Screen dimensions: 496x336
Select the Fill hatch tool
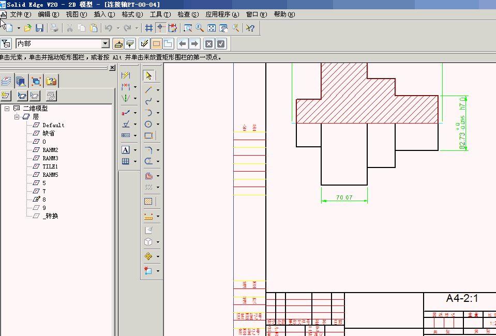148,202
